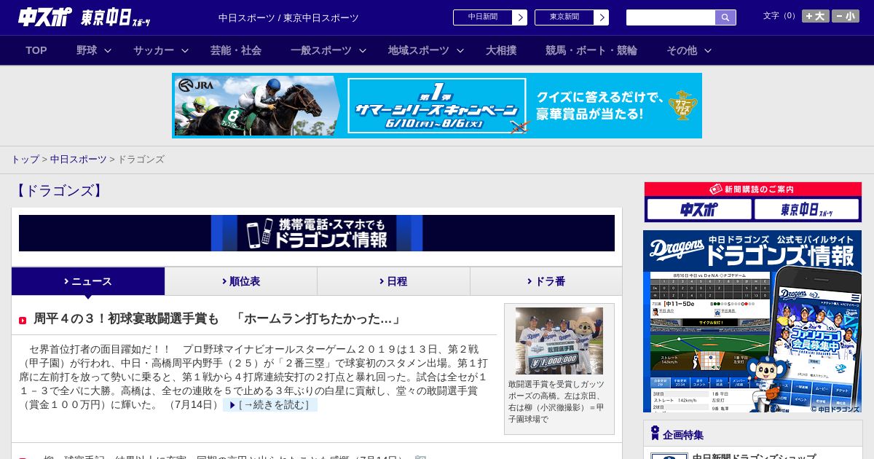Click the 携帯電話・スマホでもドラゴンズ情報 banner
The image size is (874, 459).
[317, 233]
